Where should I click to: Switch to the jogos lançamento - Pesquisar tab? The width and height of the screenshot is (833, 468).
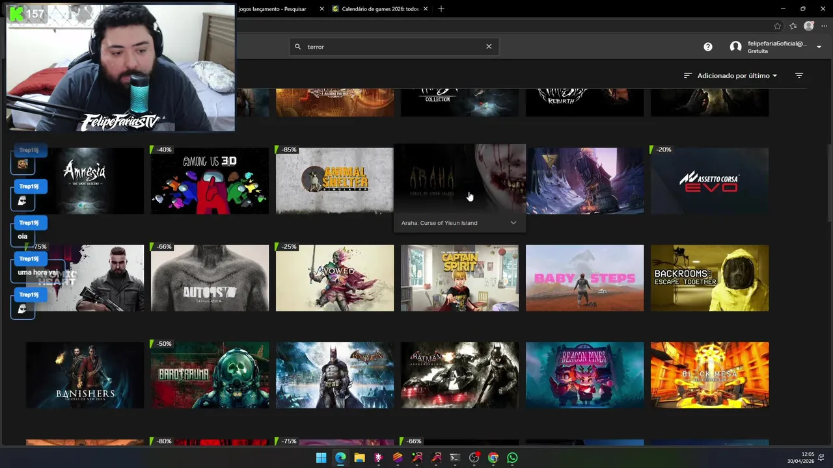(x=272, y=9)
